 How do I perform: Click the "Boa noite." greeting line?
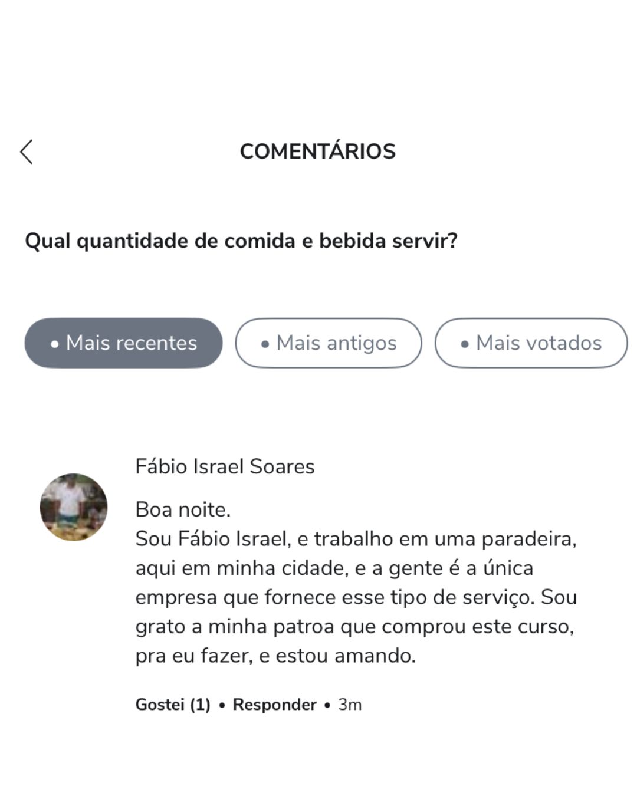[183, 509]
